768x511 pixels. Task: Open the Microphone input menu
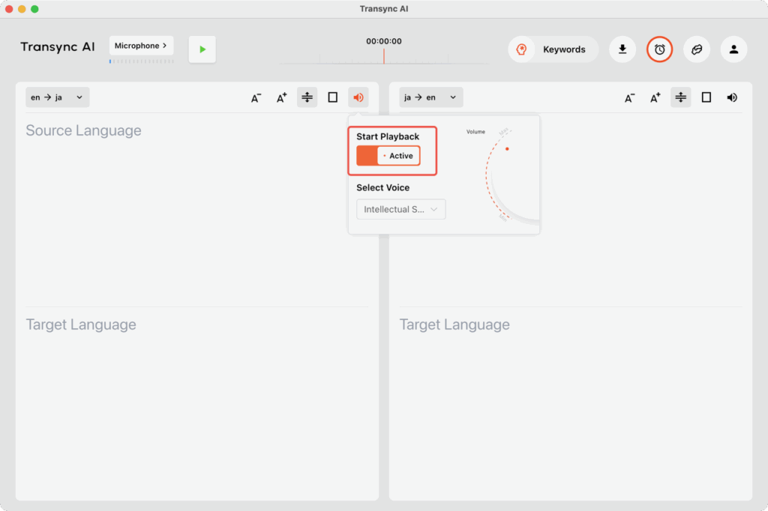tap(141, 46)
